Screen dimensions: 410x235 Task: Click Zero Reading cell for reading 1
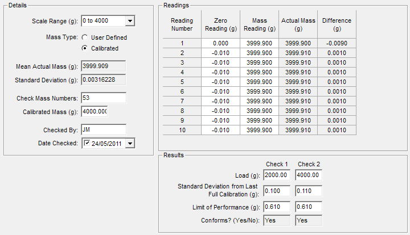[220, 43]
